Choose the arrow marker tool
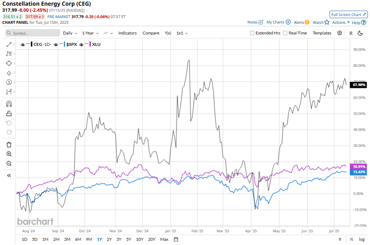The height and width of the screenshot is (245, 370). pyautogui.click(x=9, y=73)
